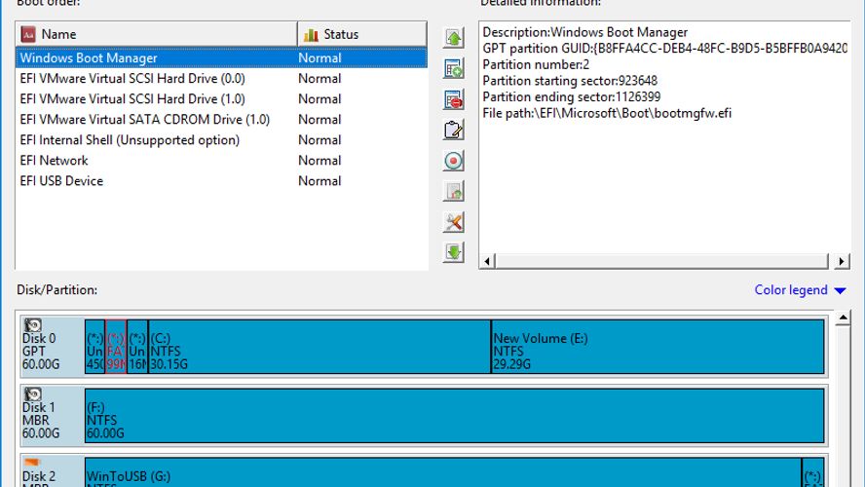Image resolution: width=865 pixels, height=487 pixels.
Task: Click the horizontal scrollbar track in details pane
Action: 661,261
